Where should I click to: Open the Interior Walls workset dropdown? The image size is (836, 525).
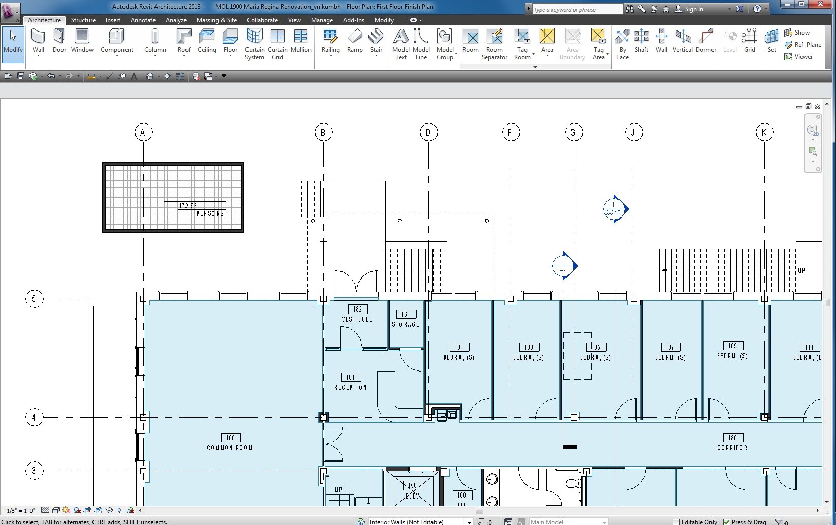469,522
